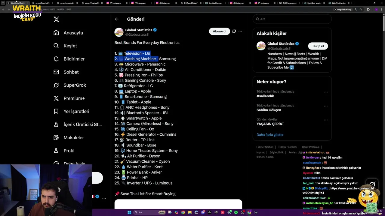Open Anasayfa home icon
Image resolution: width=385 pixels, height=216 pixels.
coord(56,33)
